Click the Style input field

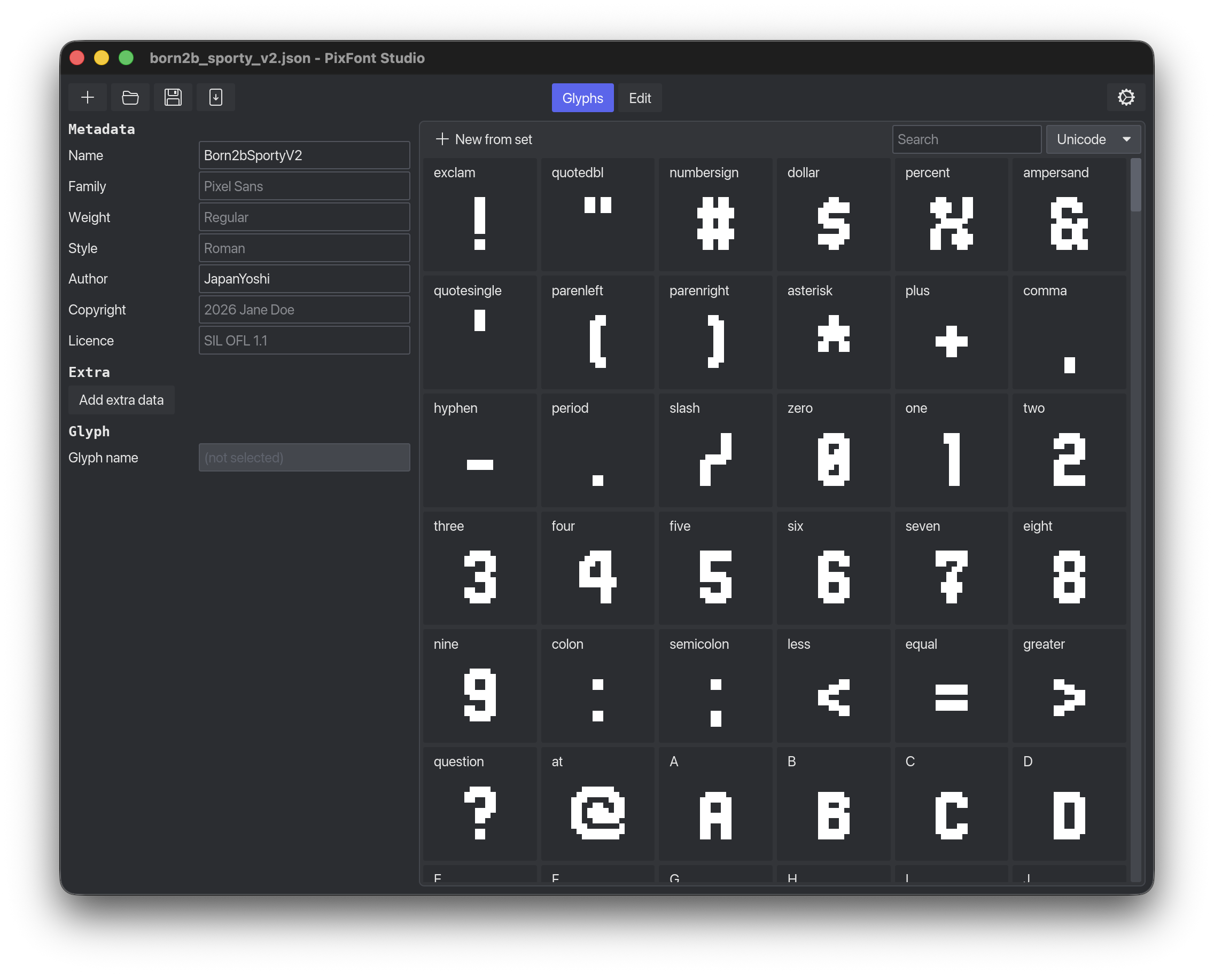click(304, 248)
